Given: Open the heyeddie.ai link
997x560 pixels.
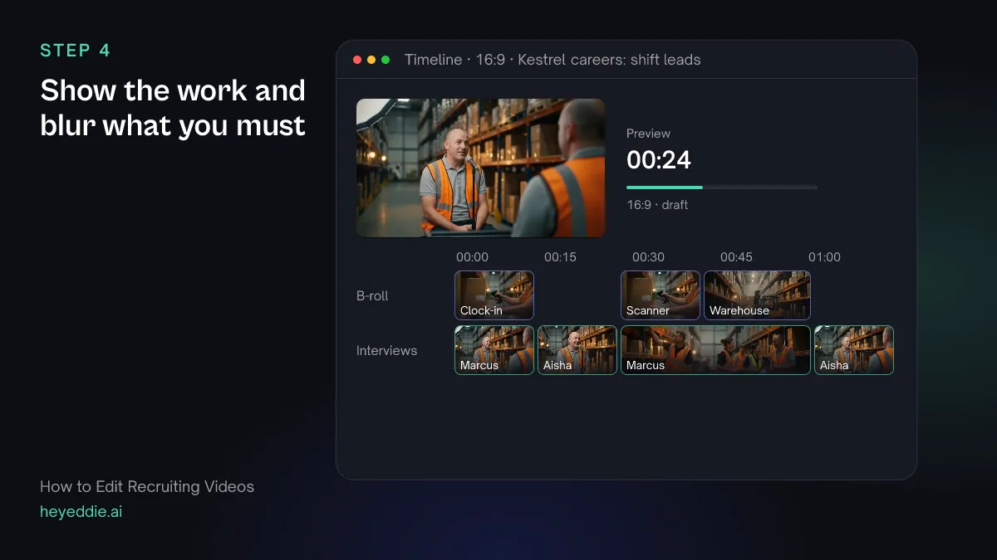Looking at the screenshot, I should point(81,512).
